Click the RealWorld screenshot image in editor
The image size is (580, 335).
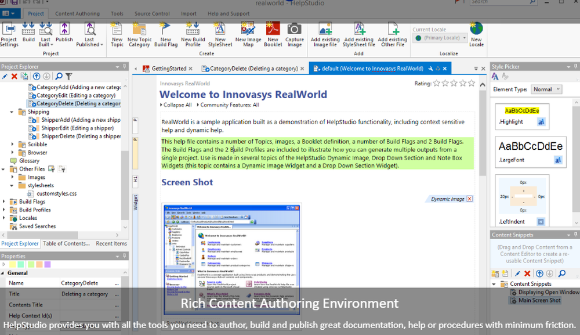[x=231, y=259]
